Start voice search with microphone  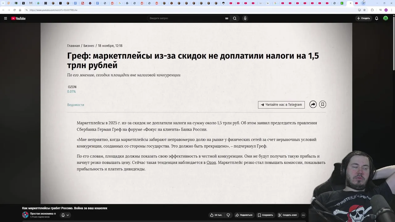[245, 18]
